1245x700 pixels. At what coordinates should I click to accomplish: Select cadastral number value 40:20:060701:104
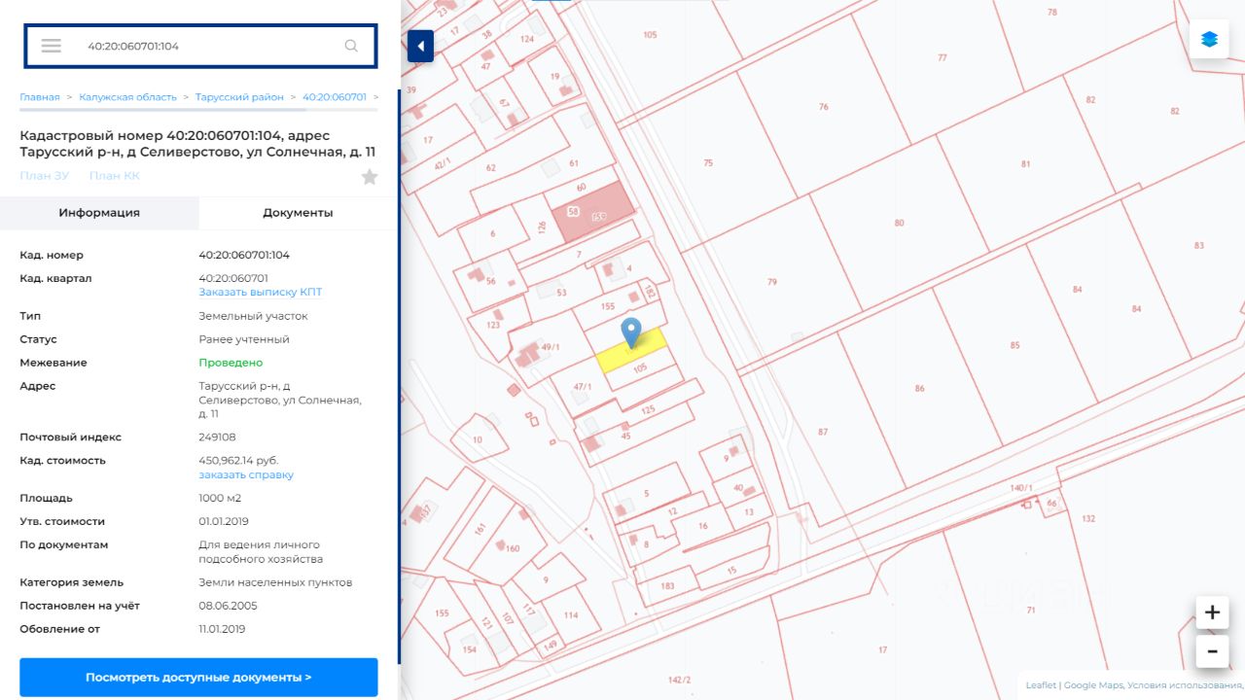coord(244,256)
